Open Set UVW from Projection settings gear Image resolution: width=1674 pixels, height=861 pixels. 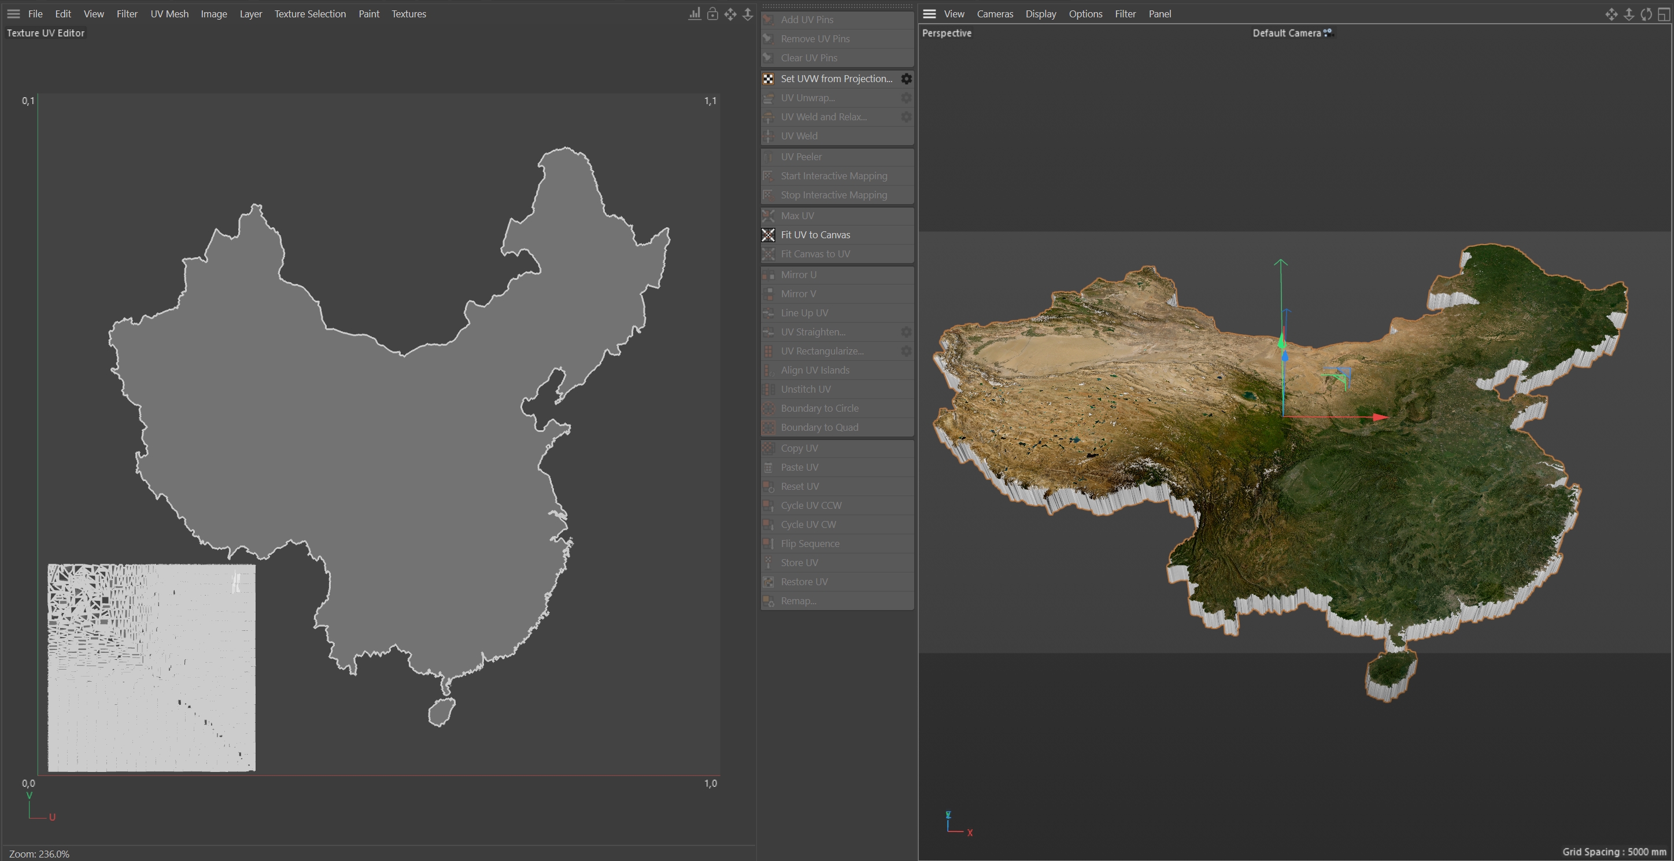906,79
